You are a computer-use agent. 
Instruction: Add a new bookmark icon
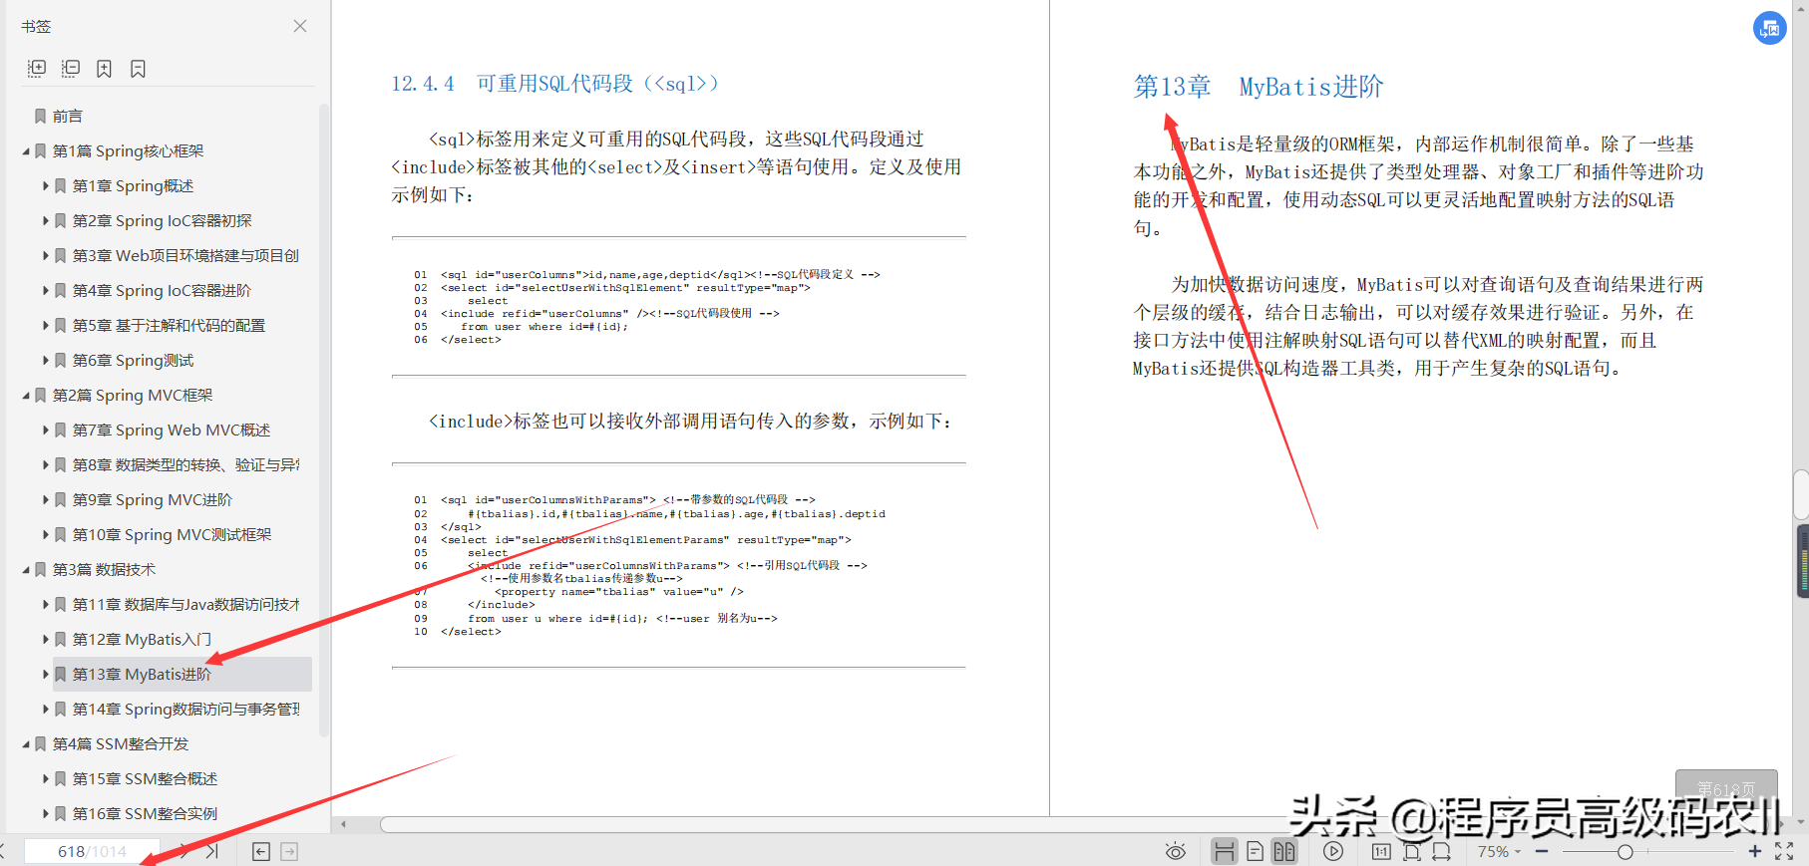[x=104, y=68]
